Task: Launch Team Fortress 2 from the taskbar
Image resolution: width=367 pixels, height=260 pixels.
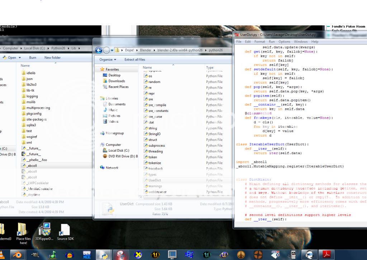Action: click(258, 254)
